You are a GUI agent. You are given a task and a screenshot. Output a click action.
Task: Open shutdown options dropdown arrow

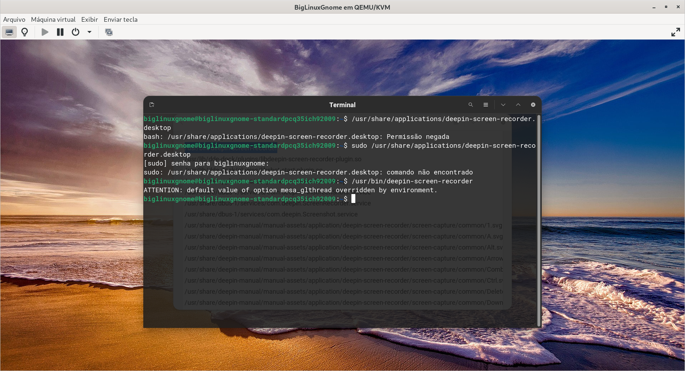pyautogui.click(x=89, y=32)
